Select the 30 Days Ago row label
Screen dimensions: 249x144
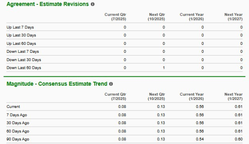tap(18, 123)
